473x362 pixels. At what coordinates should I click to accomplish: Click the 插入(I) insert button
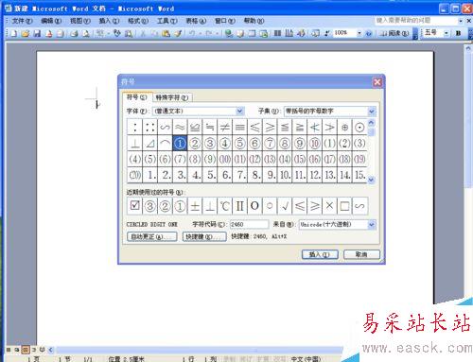click(x=320, y=254)
